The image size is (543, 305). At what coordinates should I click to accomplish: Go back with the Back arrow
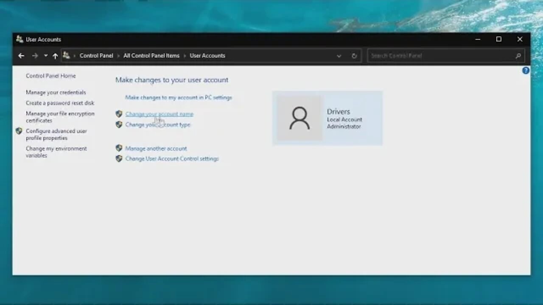(21, 55)
